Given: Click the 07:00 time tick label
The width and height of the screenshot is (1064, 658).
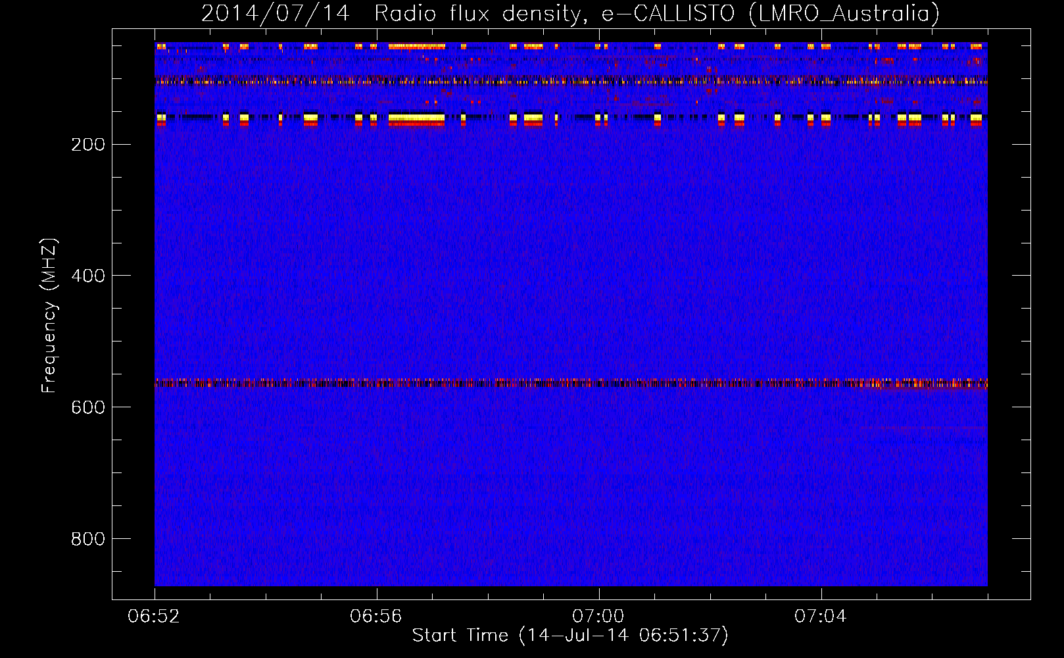Looking at the screenshot, I should pos(598,617).
